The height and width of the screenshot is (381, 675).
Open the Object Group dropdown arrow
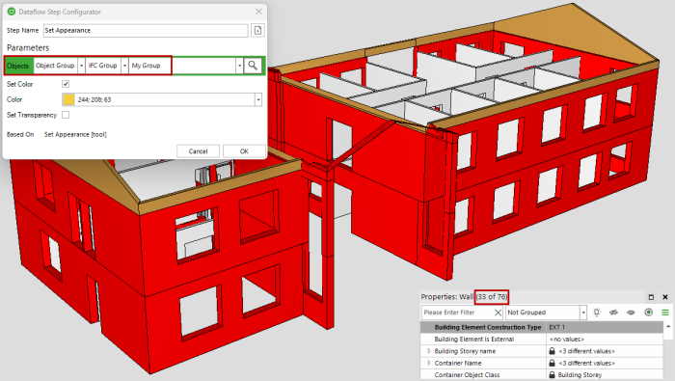(x=81, y=66)
